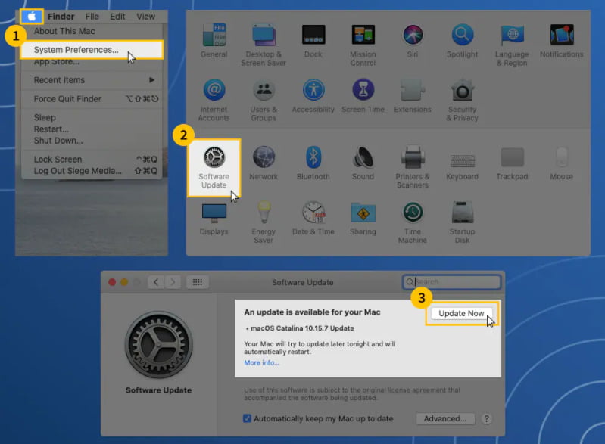
Task: Open Time Machine preferences
Action: click(x=413, y=212)
